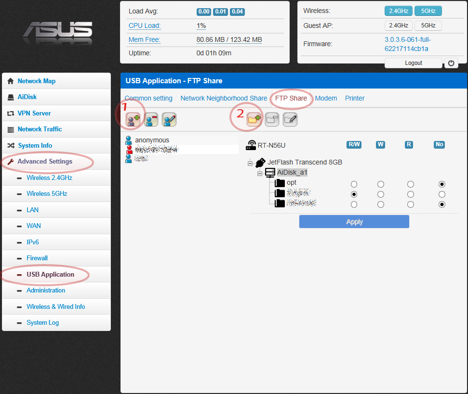
Task: Click the delete folder icon
Action: click(x=272, y=120)
